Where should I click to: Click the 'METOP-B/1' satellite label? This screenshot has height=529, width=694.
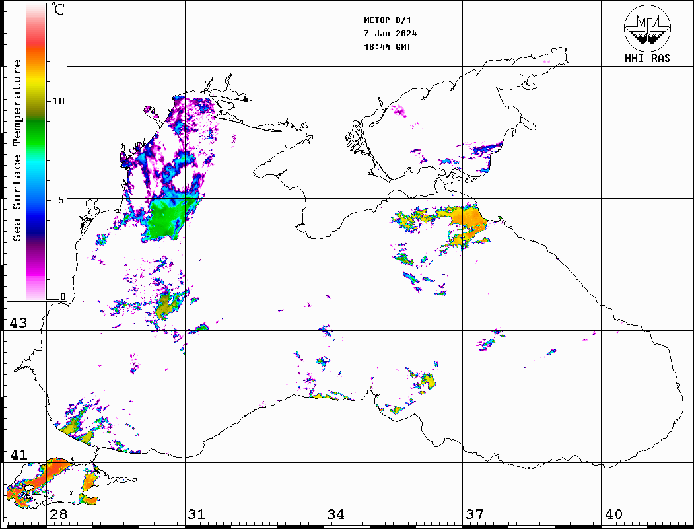point(387,20)
